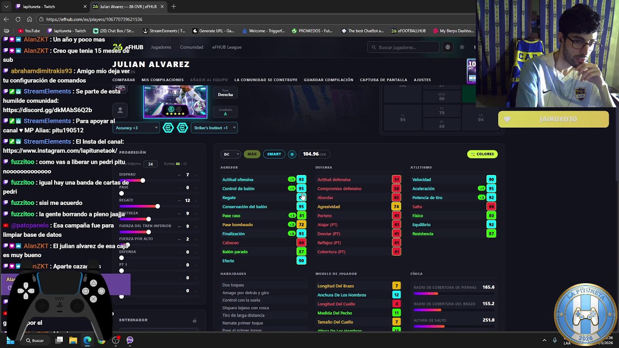The image size is (619, 348).
Task: Adjust the PT 1 progression slider
Action: point(121,271)
